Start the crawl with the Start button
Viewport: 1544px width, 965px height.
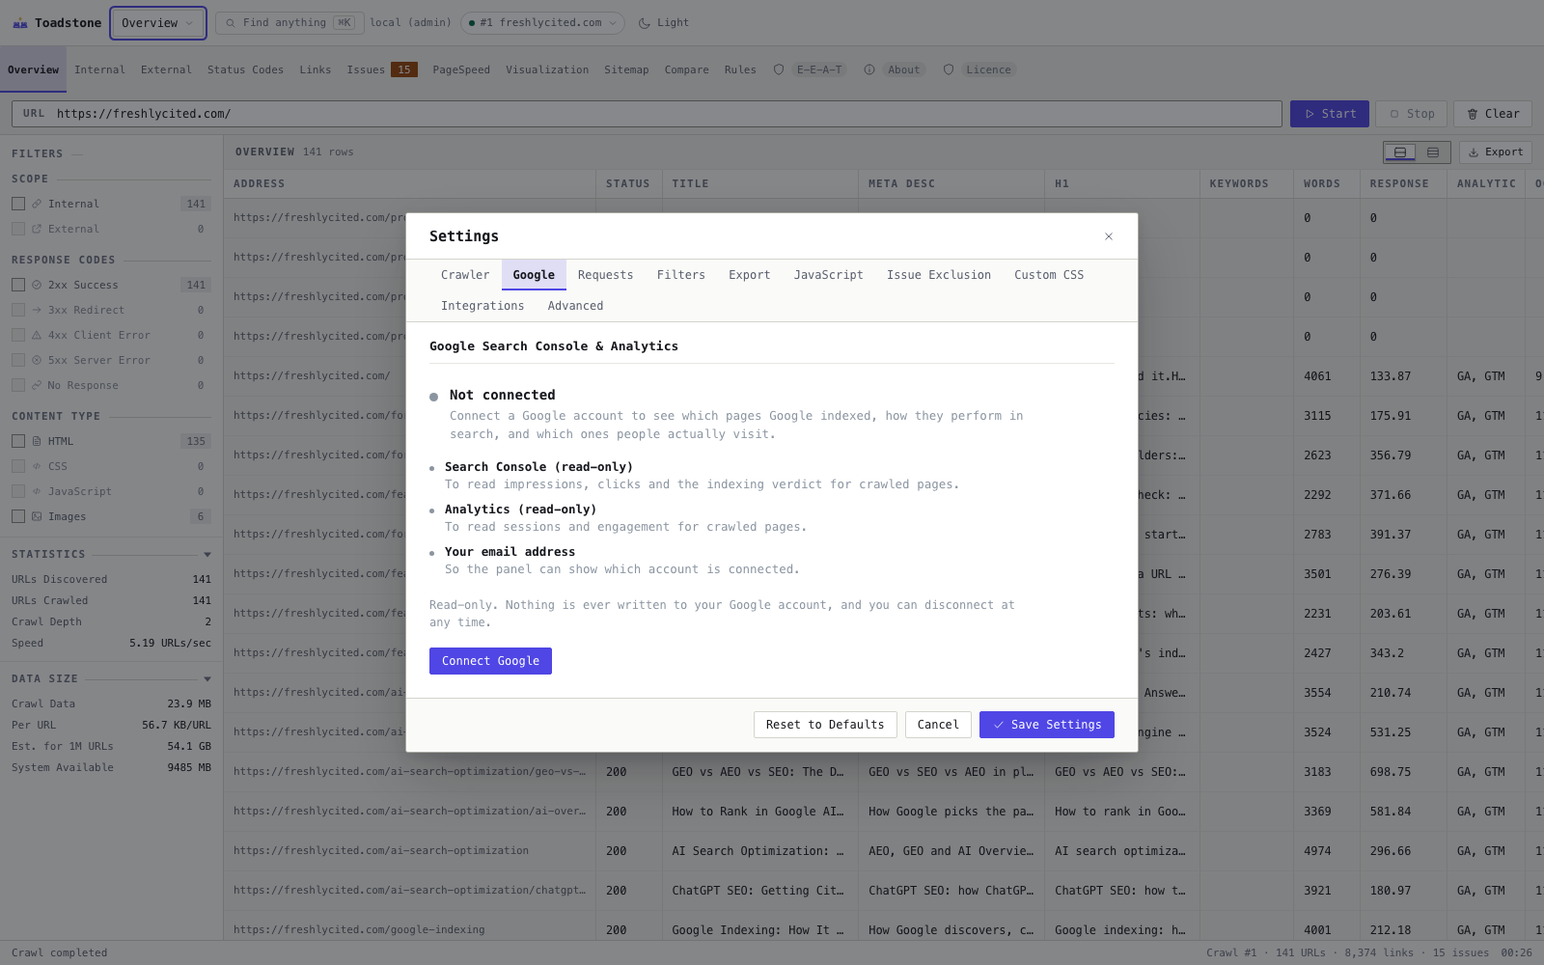(1330, 114)
